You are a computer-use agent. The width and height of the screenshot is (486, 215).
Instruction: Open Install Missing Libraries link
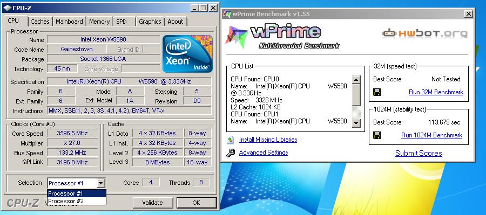click(x=268, y=140)
